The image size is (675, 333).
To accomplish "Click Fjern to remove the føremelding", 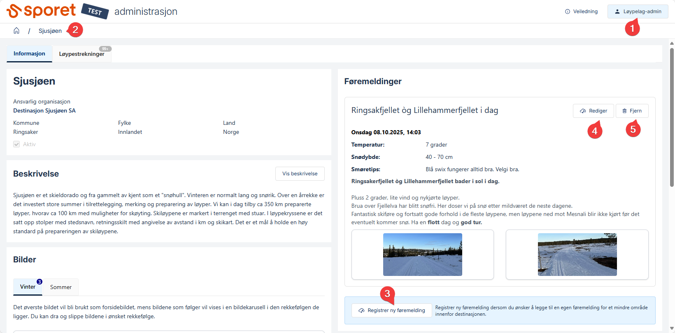I will click(x=632, y=111).
